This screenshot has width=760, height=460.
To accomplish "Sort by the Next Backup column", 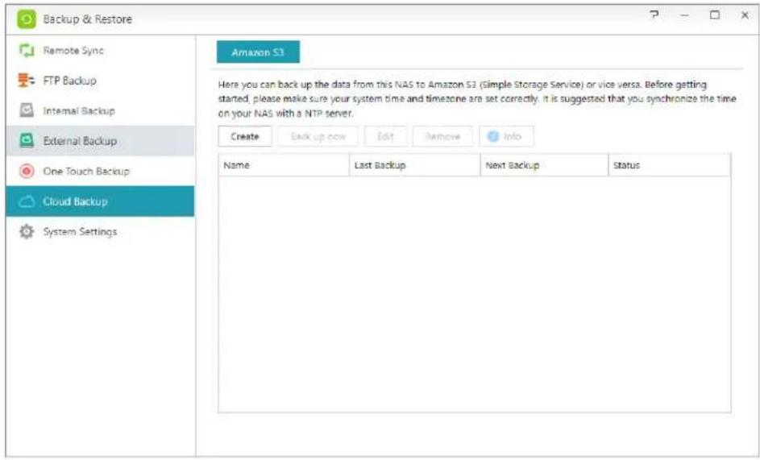I will [x=544, y=165].
